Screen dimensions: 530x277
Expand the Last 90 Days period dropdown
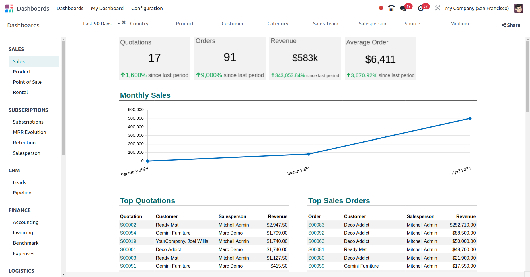pyautogui.click(x=119, y=24)
